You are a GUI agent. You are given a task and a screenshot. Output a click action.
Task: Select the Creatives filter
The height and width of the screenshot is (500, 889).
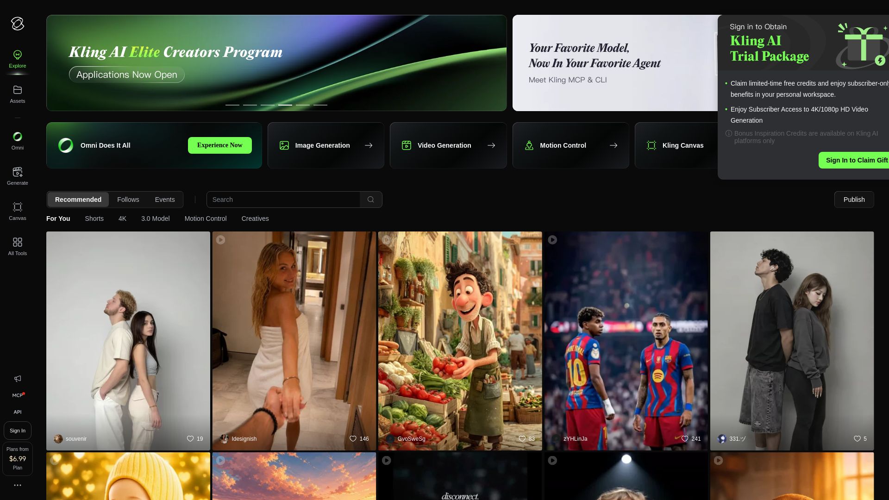tap(255, 219)
